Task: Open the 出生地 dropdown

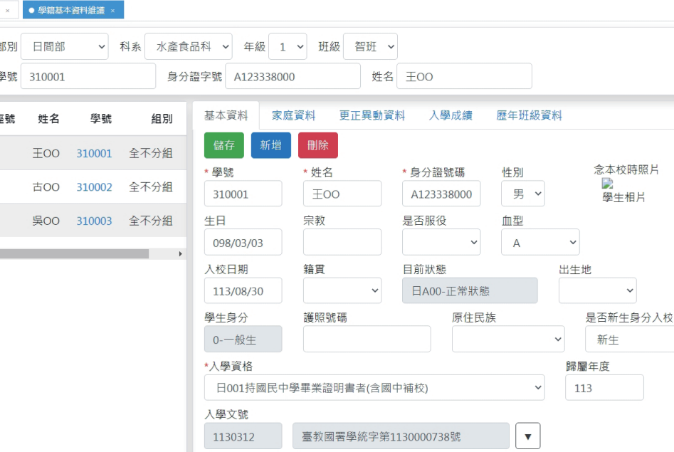Action: [x=597, y=290]
